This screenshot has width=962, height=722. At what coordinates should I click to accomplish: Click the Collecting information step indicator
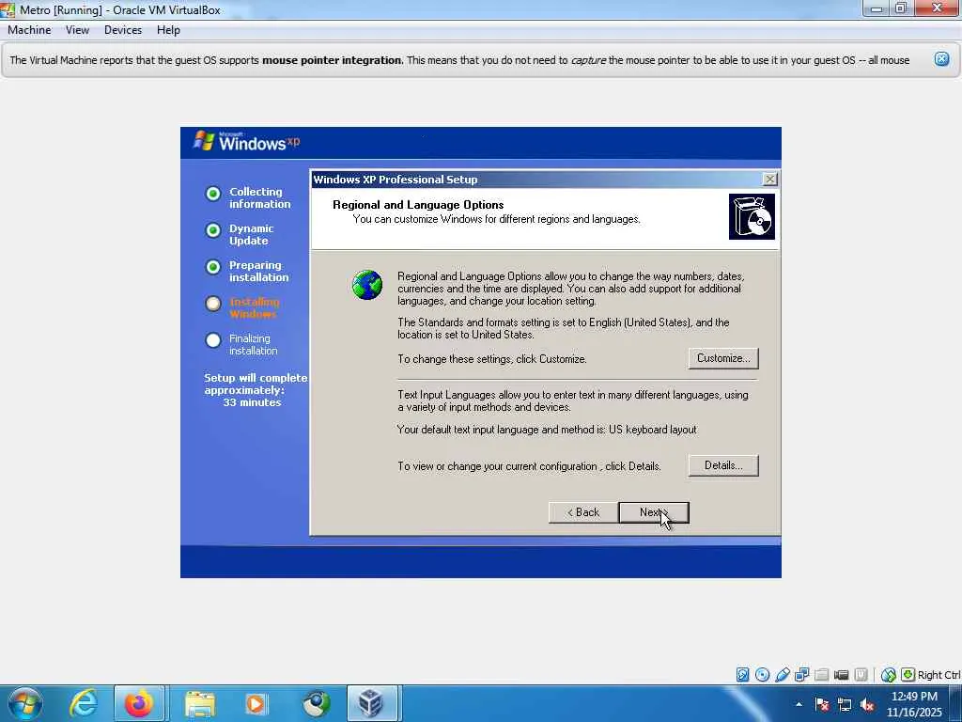click(x=213, y=194)
